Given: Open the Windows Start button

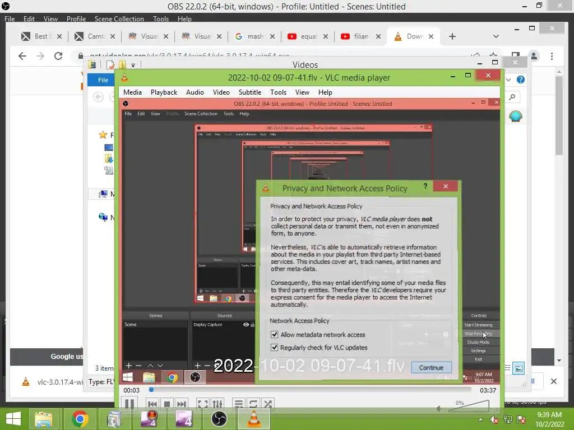Looking at the screenshot, I should click(x=13, y=419).
